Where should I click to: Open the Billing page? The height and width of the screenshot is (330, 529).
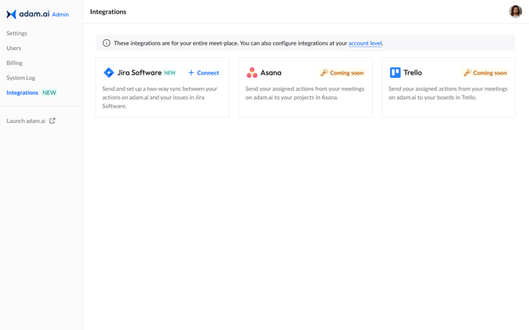coord(15,63)
